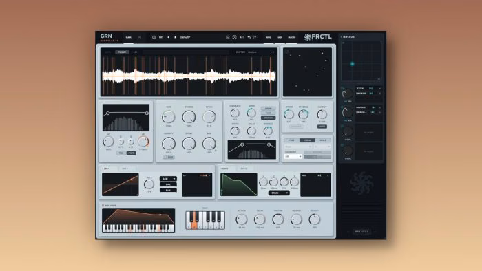The height and width of the screenshot is (271, 482).
Task: Adjust the PITCH knob
Action: pos(209,117)
